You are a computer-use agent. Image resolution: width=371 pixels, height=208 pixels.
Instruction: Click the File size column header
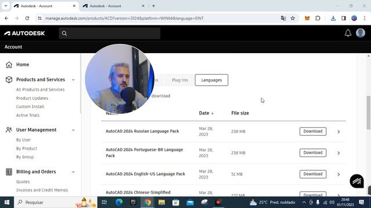click(240, 113)
